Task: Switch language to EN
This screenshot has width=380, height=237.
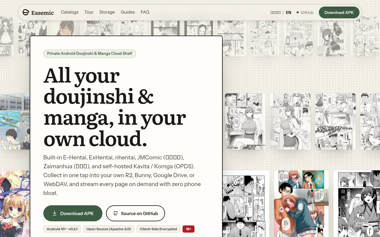Action: pos(289,12)
